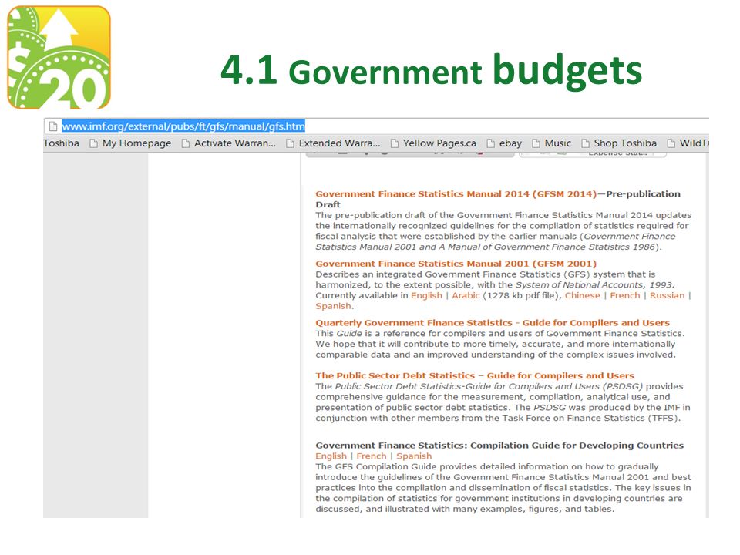Open the Music bookmark
740x555 pixels.
point(558,143)
